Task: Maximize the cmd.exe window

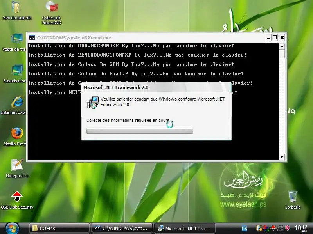Action: click(x=275, y=37)
